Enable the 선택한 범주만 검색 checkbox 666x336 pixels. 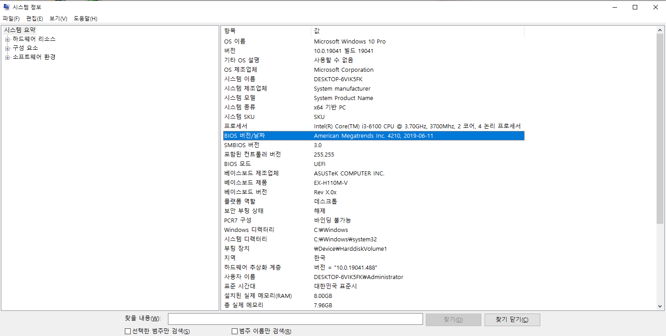[128, 331]
